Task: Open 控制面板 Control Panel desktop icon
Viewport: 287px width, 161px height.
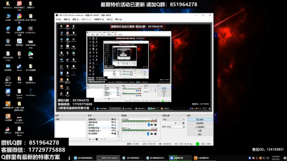Action: (x=8, y=68)
